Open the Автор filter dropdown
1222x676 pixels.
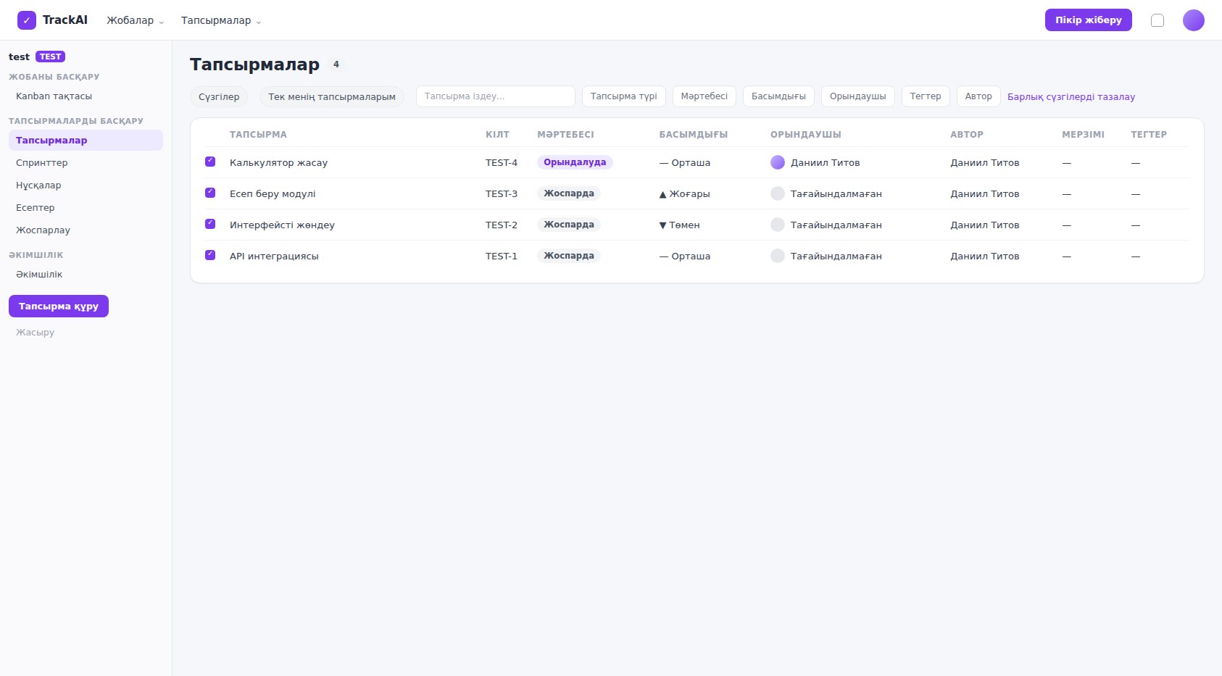[978, 96]
